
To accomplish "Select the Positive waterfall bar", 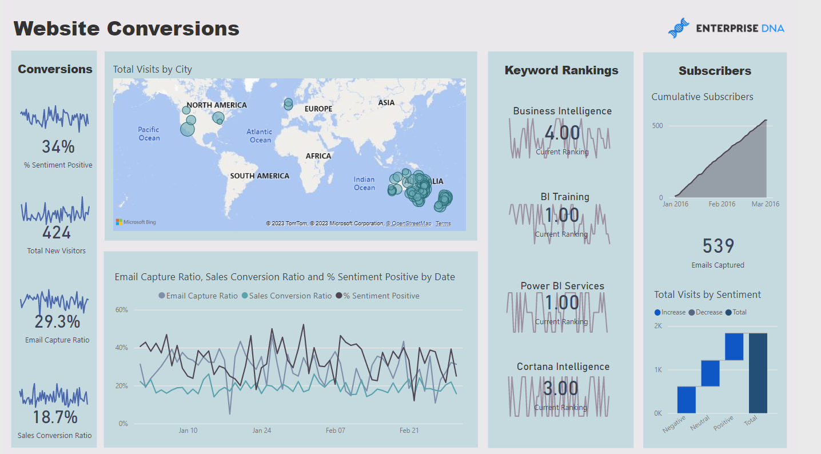I will (x=734, y=347).
